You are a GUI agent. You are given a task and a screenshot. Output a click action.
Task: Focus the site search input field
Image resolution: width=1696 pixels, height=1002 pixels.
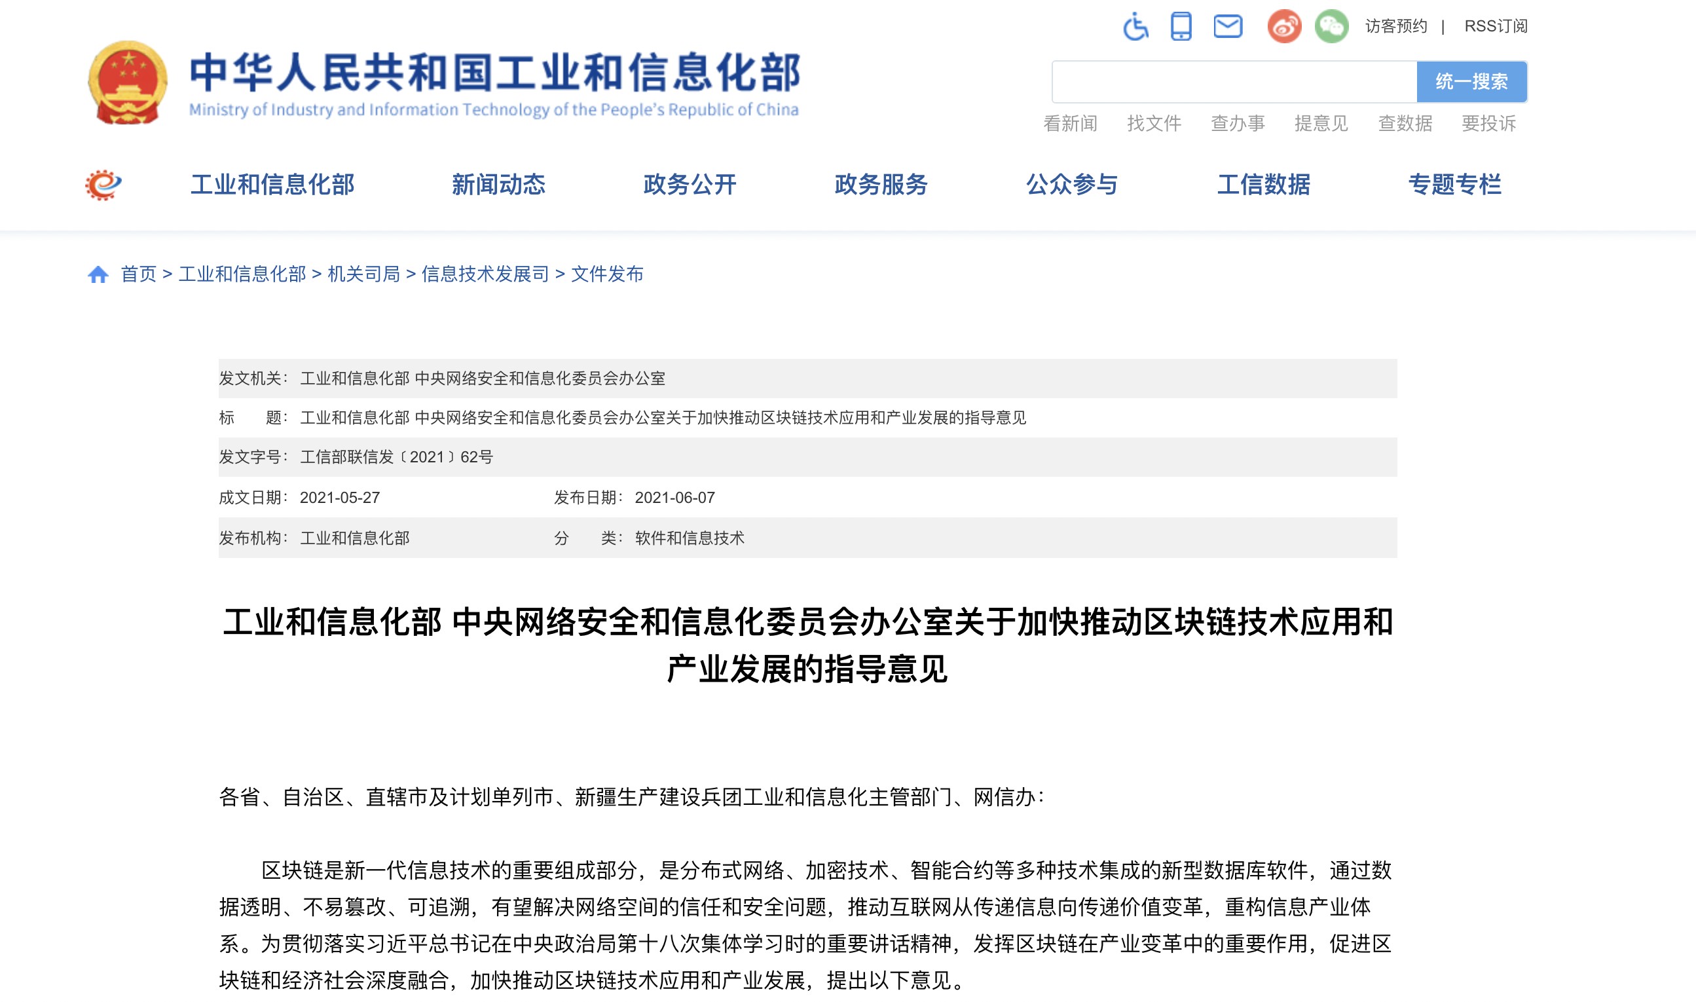tap(1234, 82)
